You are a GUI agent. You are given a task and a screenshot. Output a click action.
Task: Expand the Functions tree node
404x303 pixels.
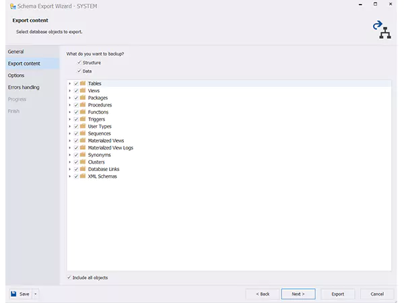click(x=69, y=112)
